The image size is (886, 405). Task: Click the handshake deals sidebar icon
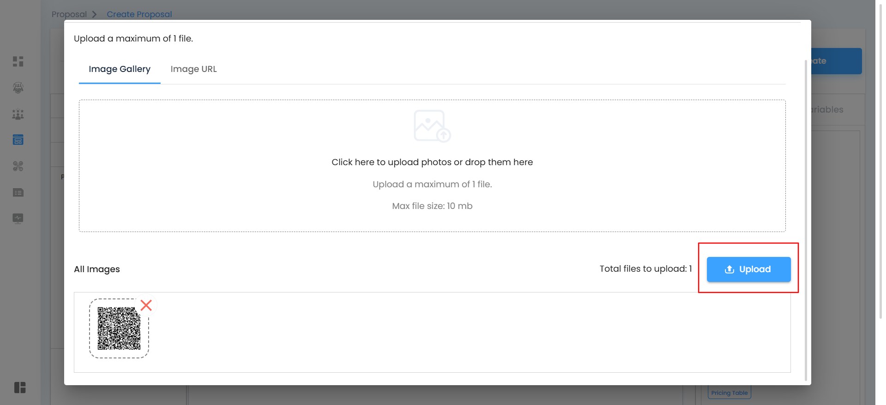click(18, 88)
